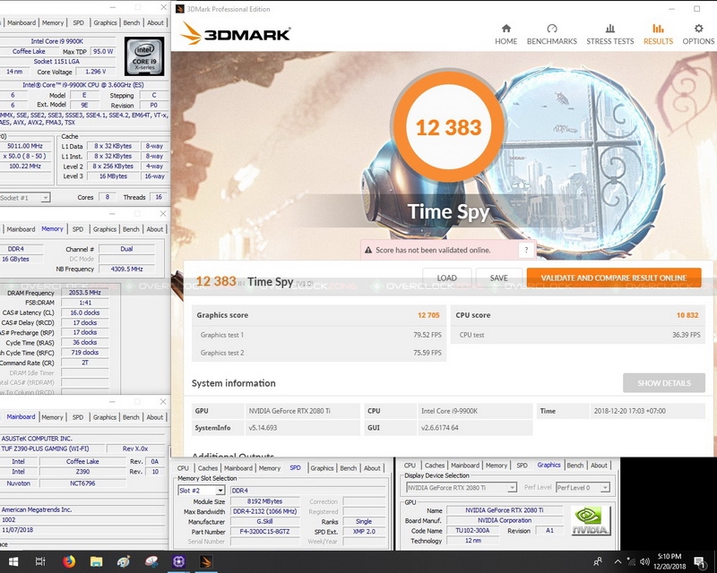The height and width of the screenshot is (573, 717).
Task: Click the NB Frequency 4309.5 MHz value
Action: pos(126,269)
